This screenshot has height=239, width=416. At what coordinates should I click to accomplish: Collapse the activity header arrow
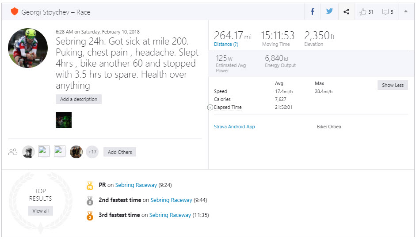point(406,12)
